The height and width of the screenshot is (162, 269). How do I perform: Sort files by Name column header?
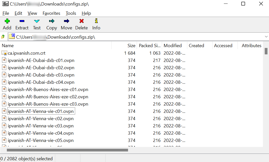(x=56, y=46)
